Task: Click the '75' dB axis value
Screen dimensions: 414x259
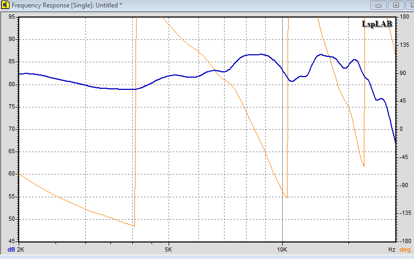Action: pos(12,106)
